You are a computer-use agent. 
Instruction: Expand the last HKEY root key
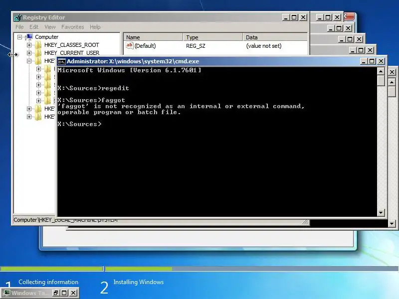(29, 117)
